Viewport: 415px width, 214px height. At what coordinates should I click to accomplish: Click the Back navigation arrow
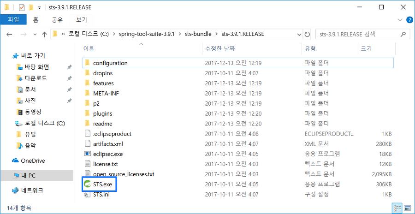[x=9, y=35]
